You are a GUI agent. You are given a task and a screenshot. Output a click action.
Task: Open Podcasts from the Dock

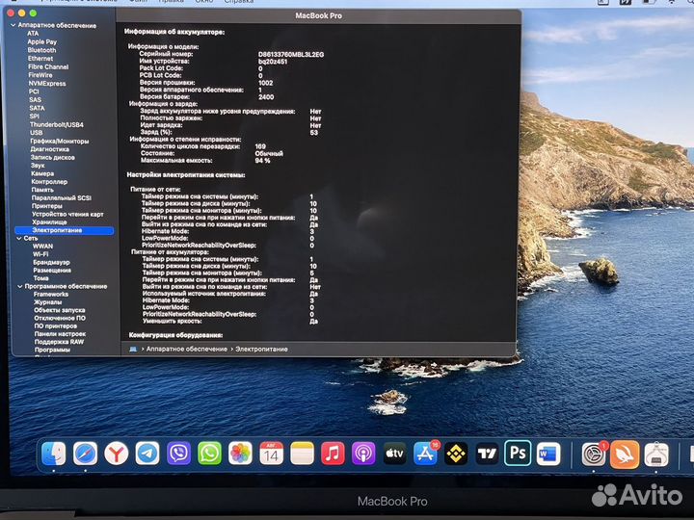coord(363,454)
